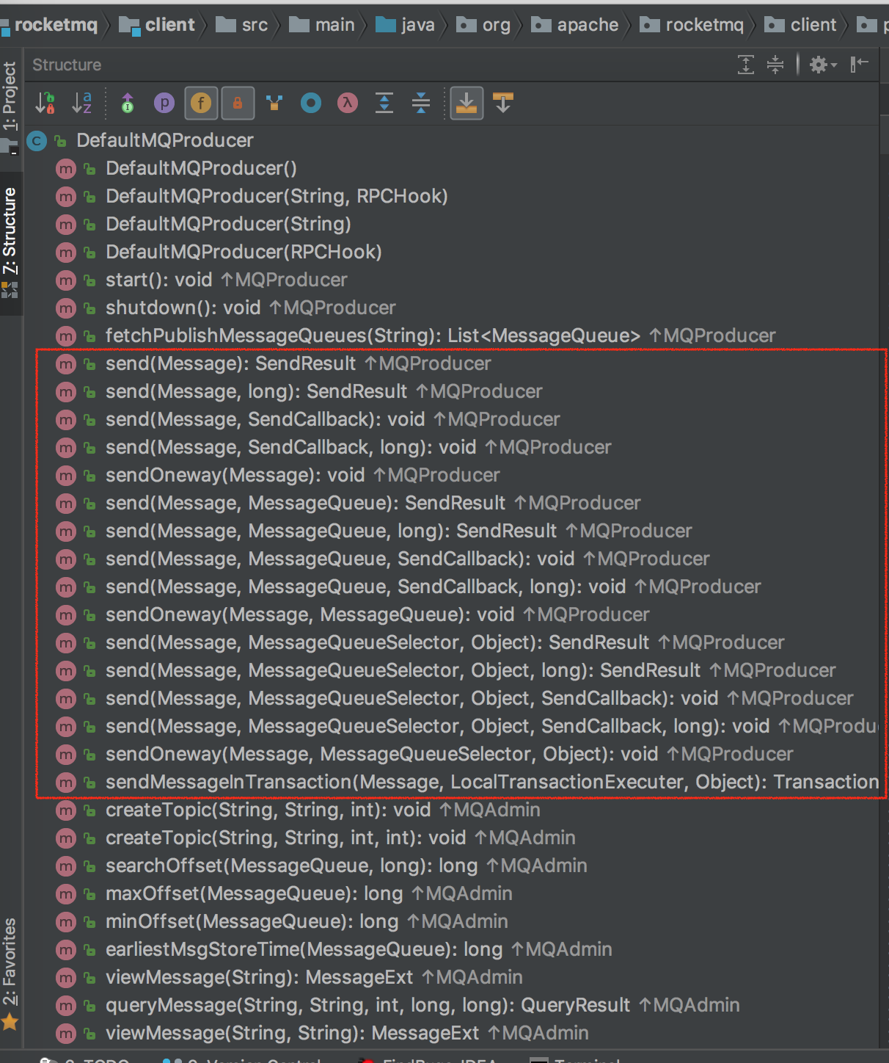The height and width of the screenshot is (1063, 889).
Task: Select viewMessage(String, String) method
Action: coord(347,1033)
